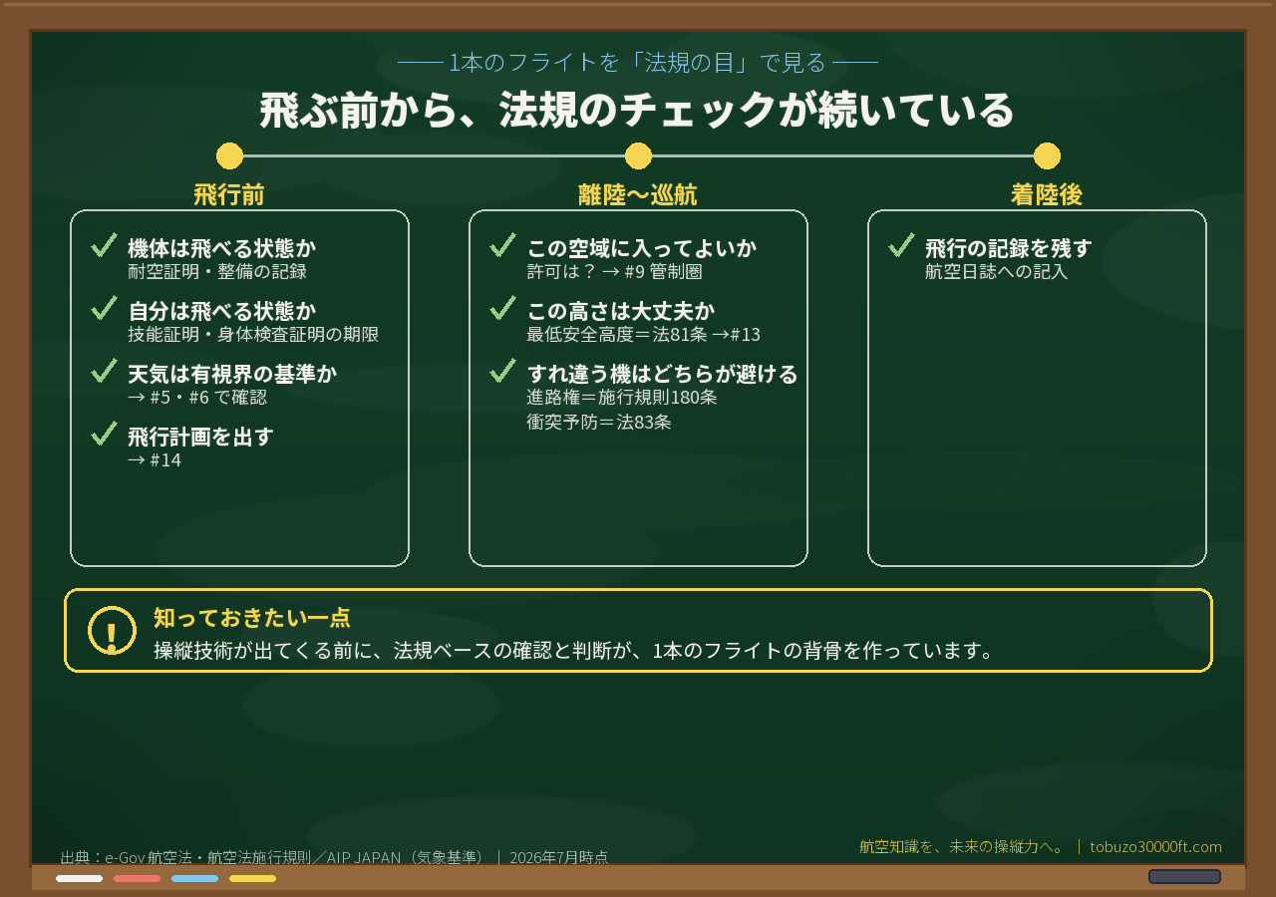Click the reference 許可は？ → #9 管制圏

coord(615,271)
